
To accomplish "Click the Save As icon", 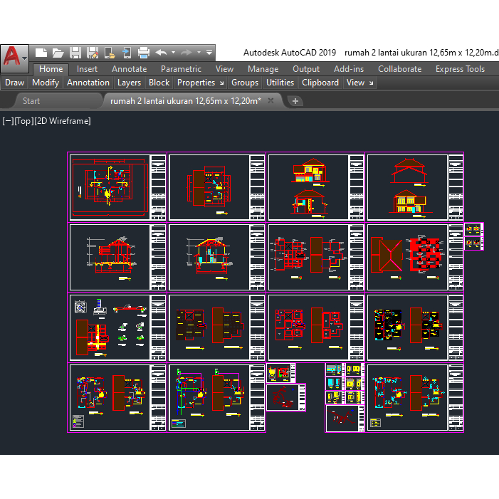I will (x=93, y=53).
